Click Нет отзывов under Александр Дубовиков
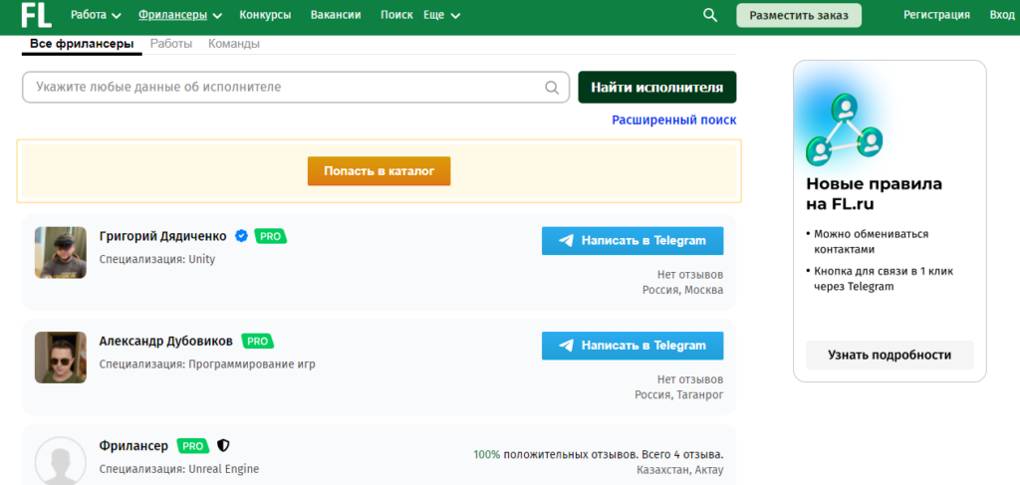 690,379
